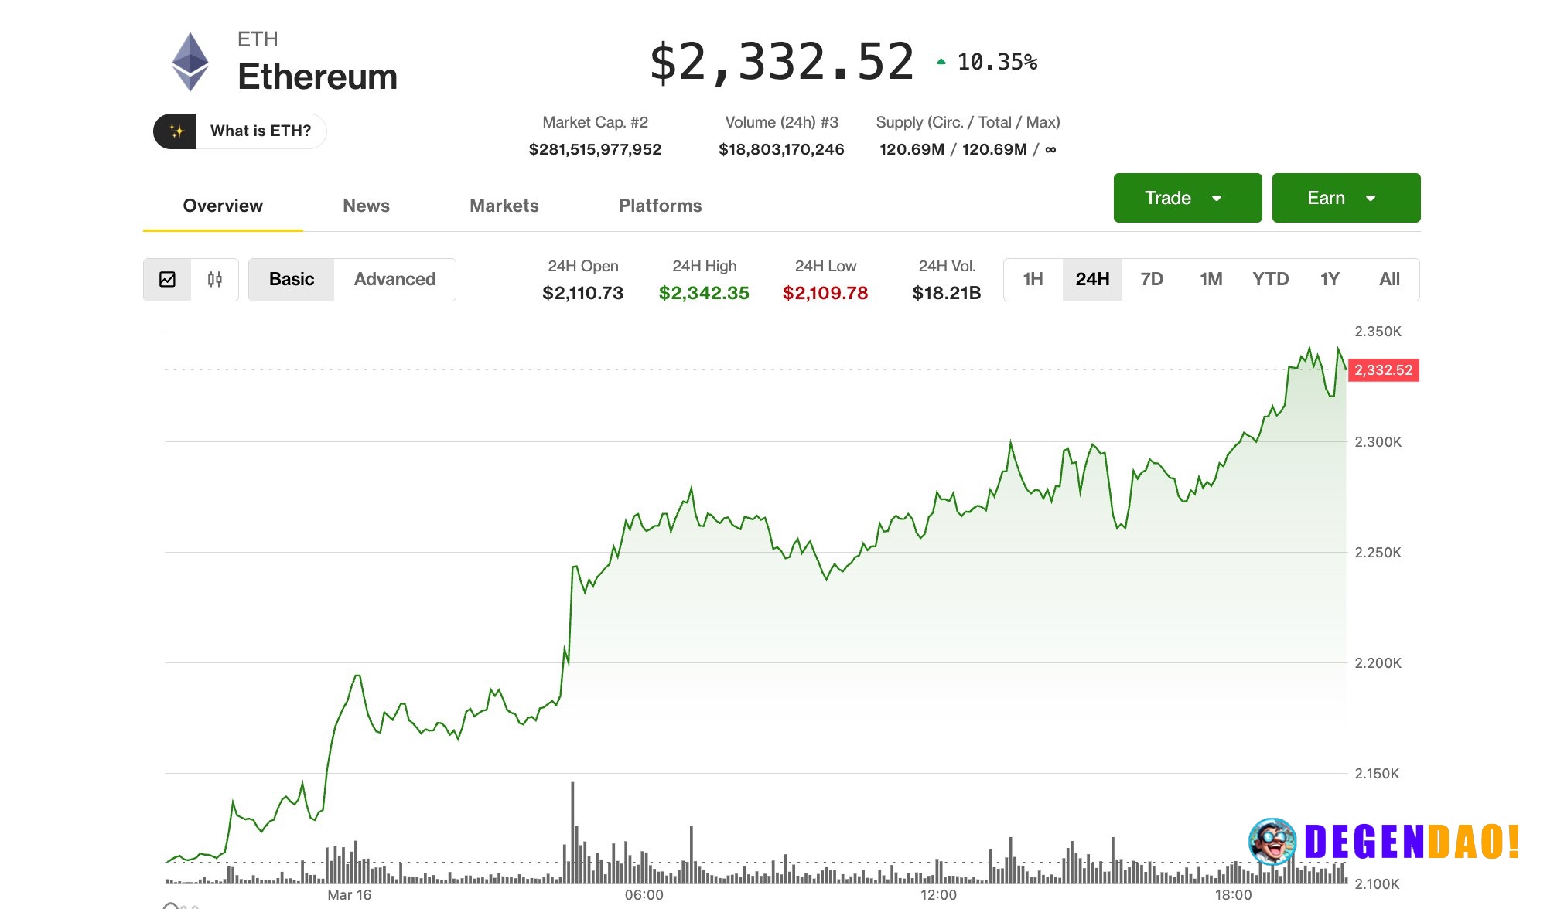
Task: Switch the chart to candlestick view
Action: pos(214,280)
